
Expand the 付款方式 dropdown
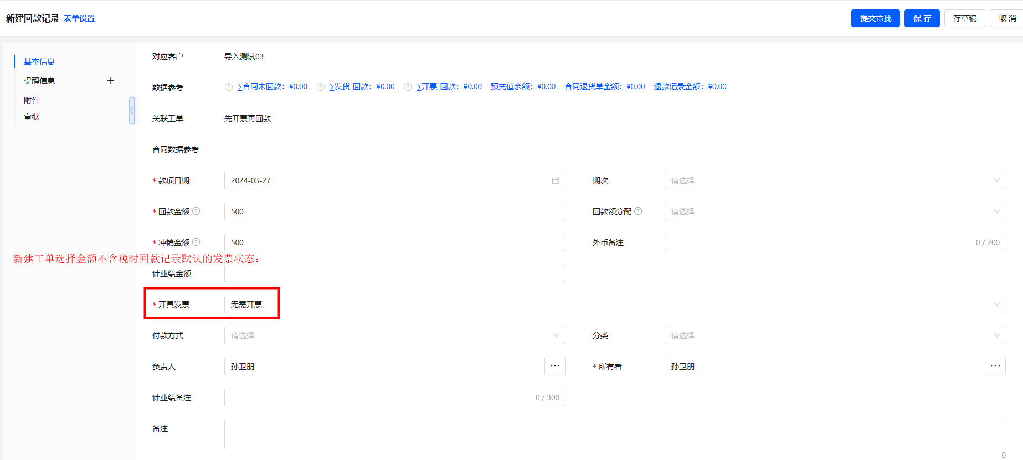[395, 335]
